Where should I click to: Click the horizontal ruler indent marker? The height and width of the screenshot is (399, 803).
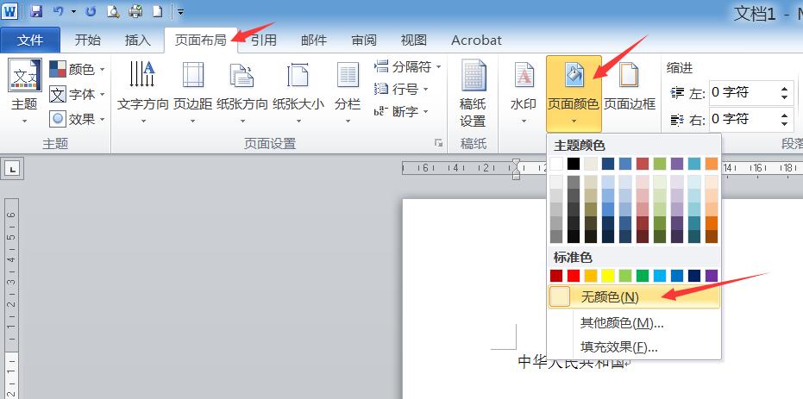pyautogui.click(x=516, y=169)
